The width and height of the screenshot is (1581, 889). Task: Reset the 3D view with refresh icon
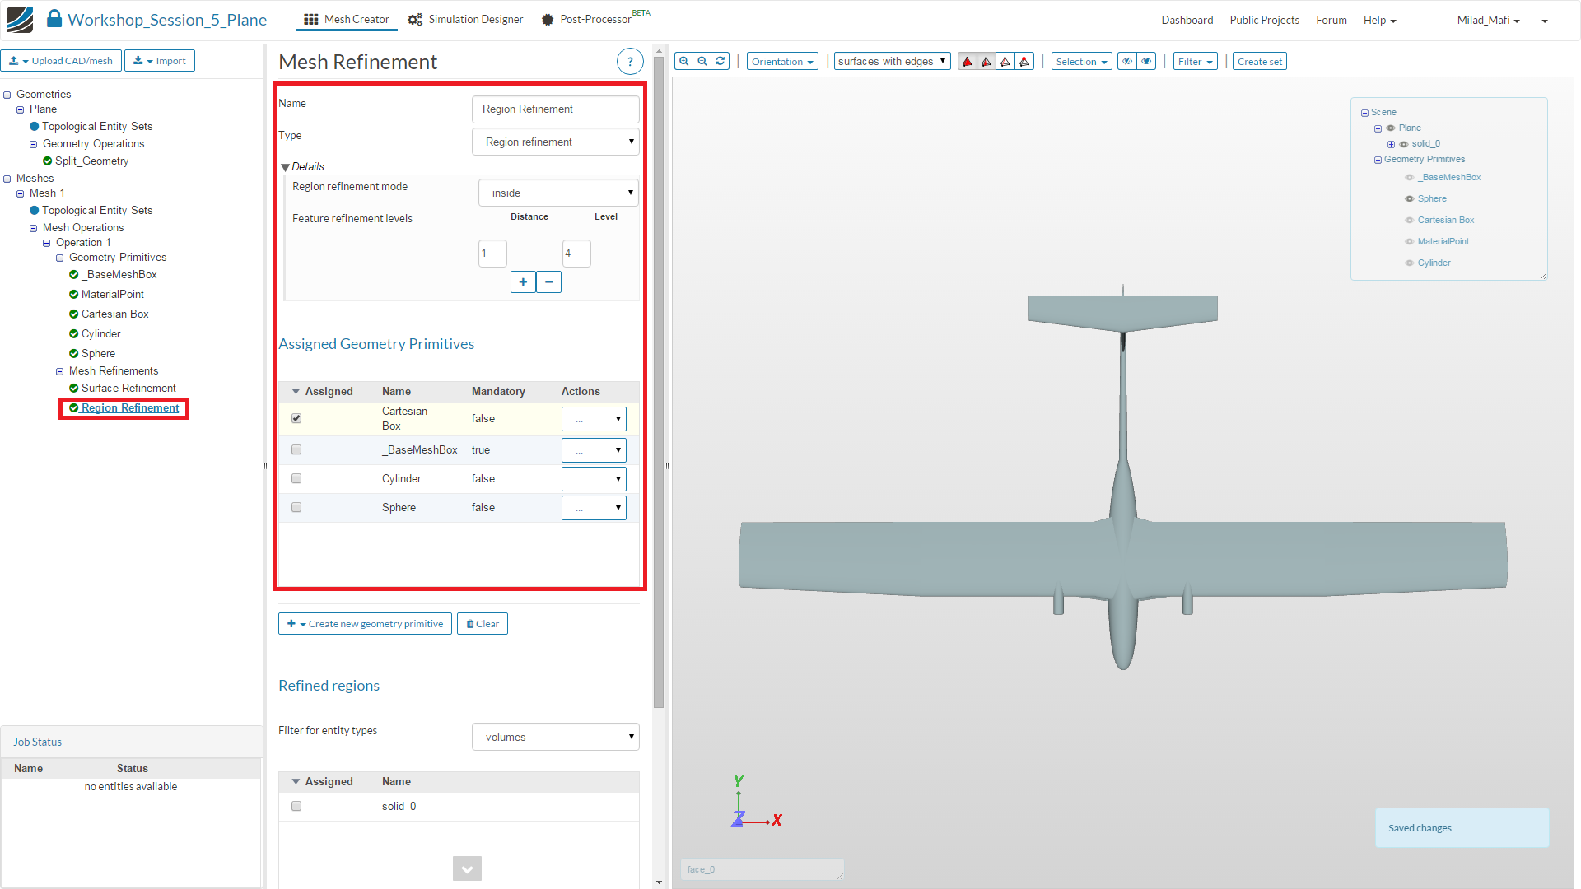tap(721, 62)
